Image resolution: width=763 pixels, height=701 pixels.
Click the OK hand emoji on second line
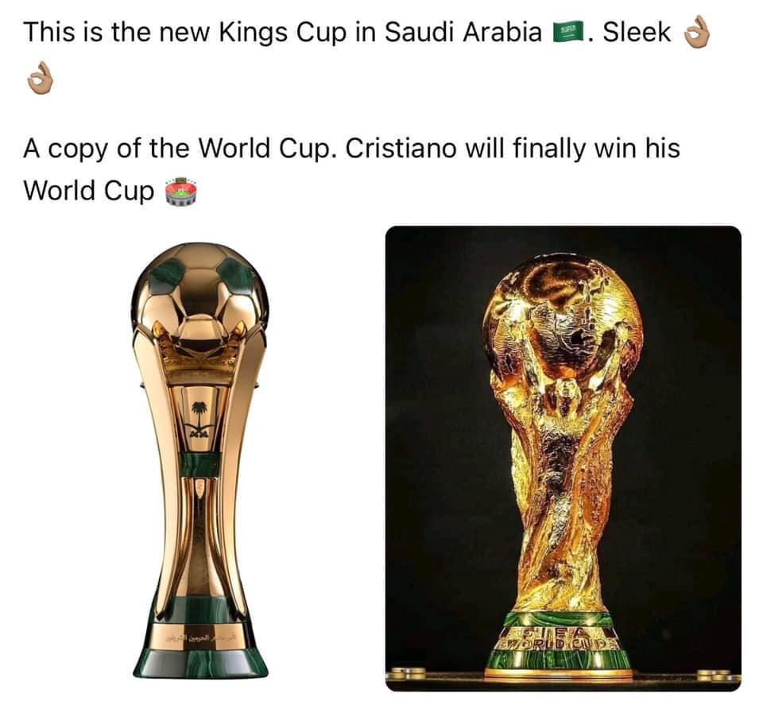point(40,78)
